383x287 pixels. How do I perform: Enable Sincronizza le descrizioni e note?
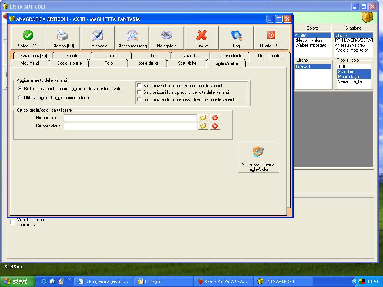[x=139, y=86]
